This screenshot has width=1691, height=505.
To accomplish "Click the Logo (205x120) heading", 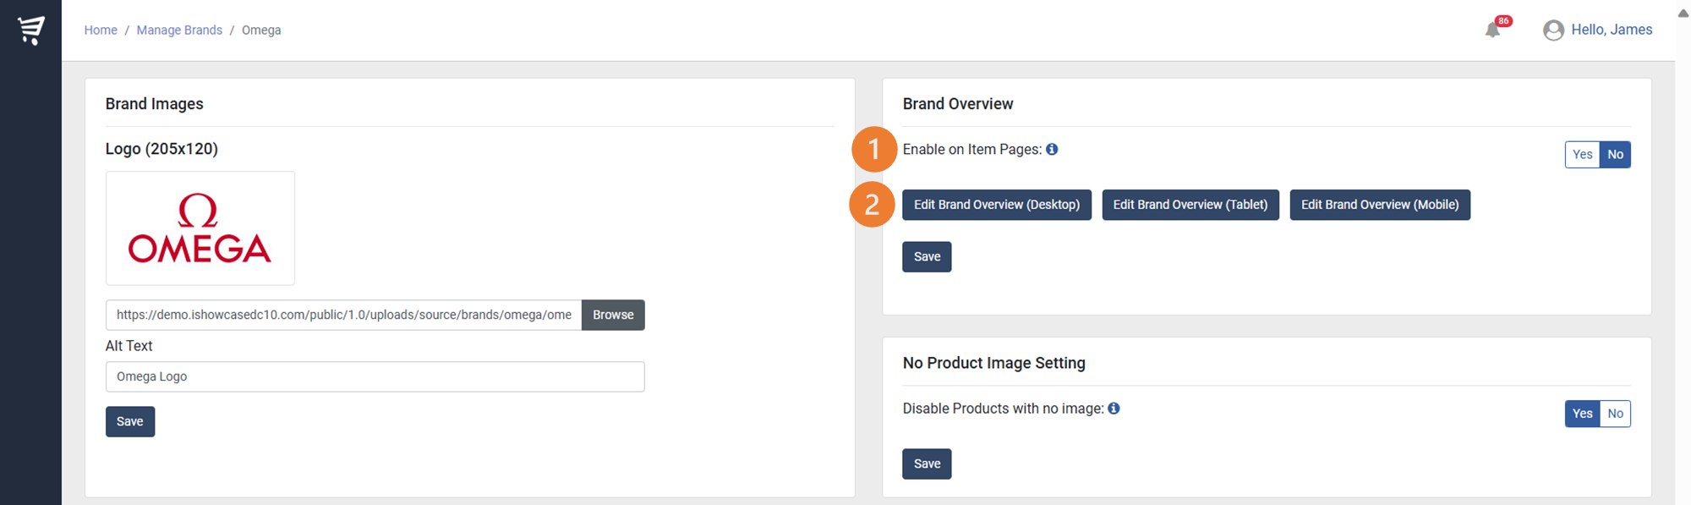I will (161, 149).
